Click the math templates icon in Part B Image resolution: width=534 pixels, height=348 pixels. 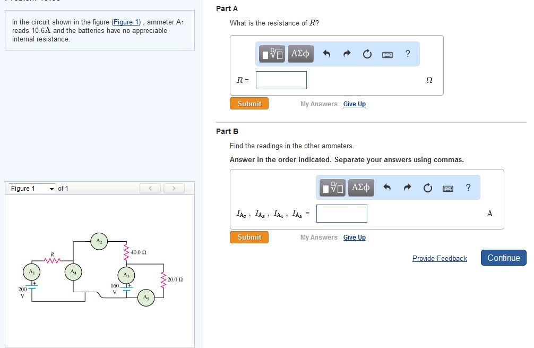[333, 187]
